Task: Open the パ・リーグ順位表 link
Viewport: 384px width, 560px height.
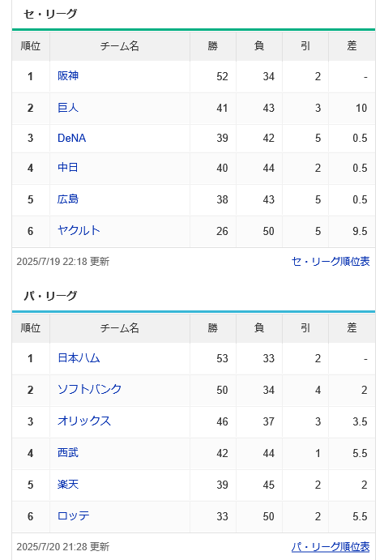Action: [x=331, y=547]
